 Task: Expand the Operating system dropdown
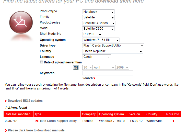tap(101, 40)
